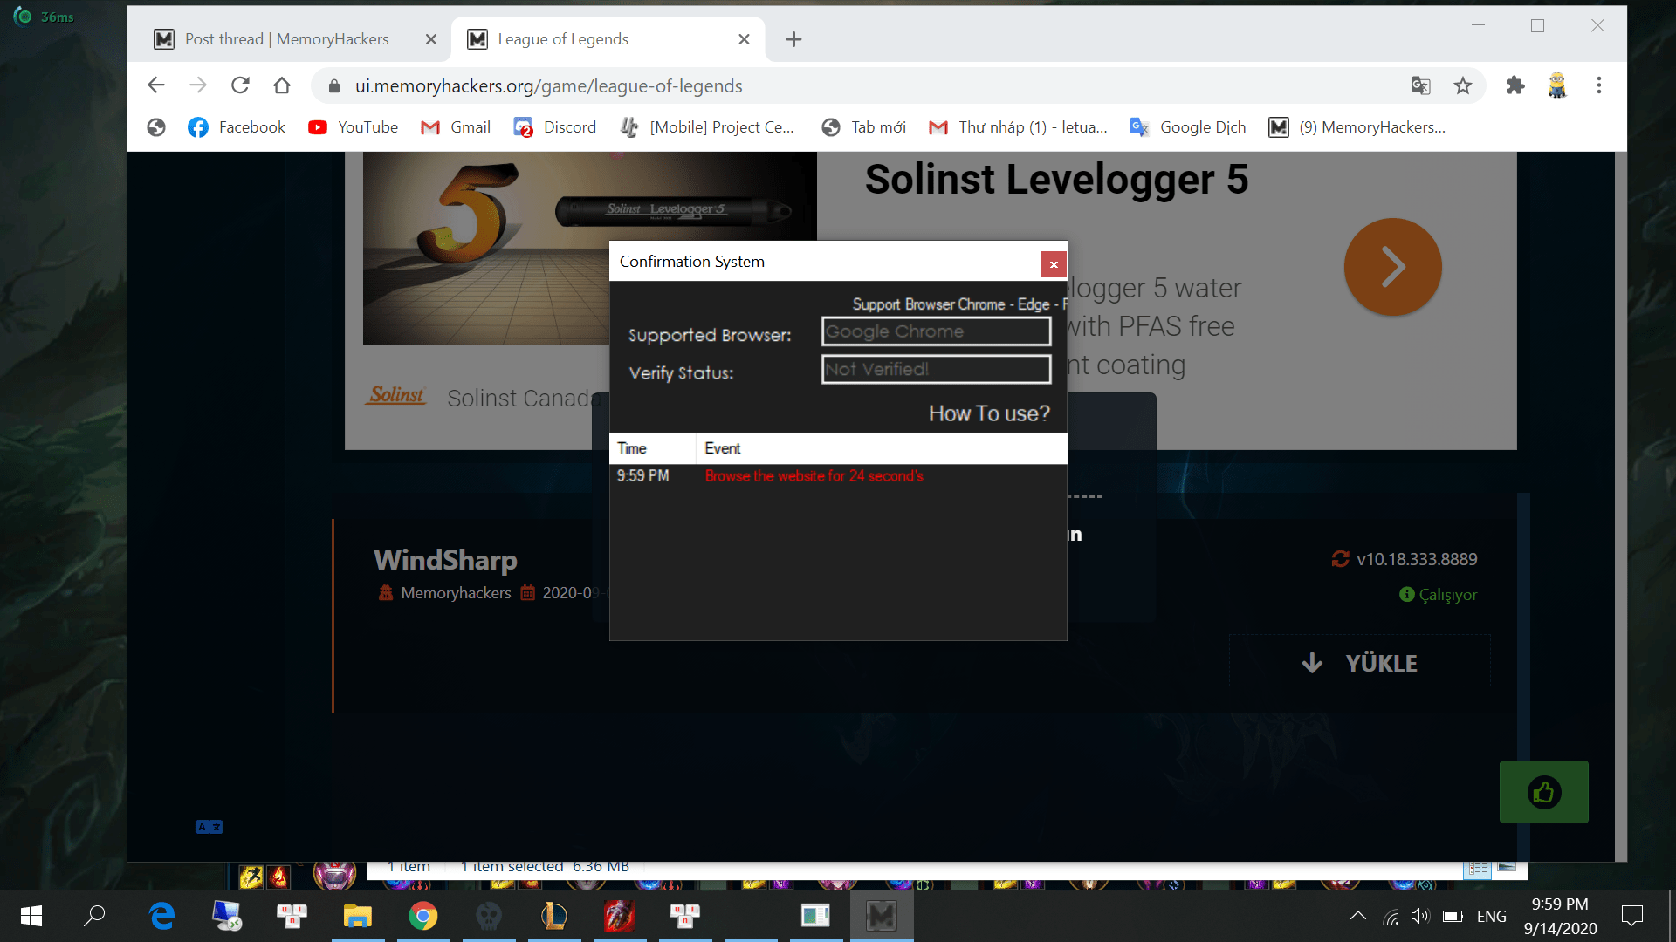Click the Memoryhackers author label

pos(456,593)
